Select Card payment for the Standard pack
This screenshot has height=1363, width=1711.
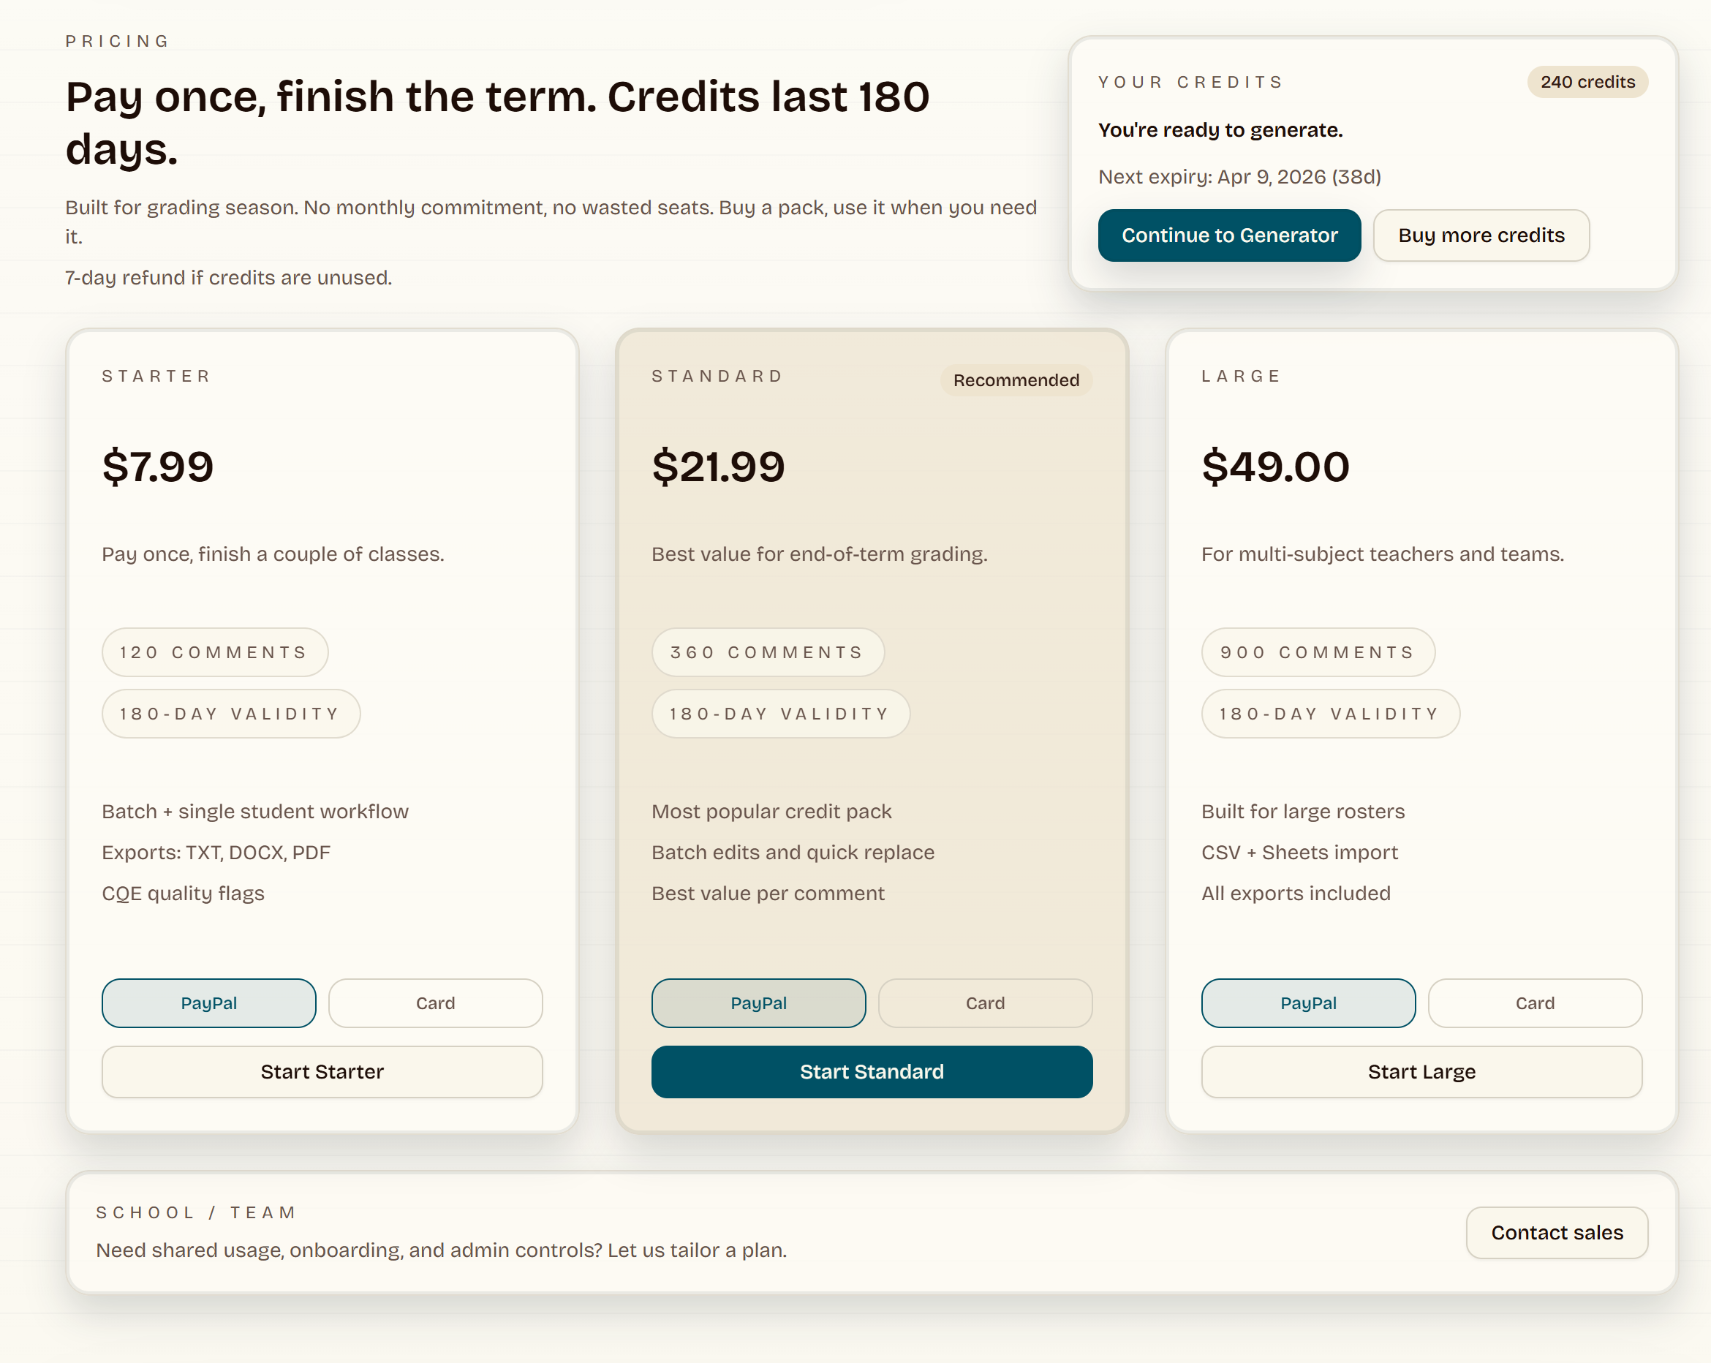tap(986, 1003)
